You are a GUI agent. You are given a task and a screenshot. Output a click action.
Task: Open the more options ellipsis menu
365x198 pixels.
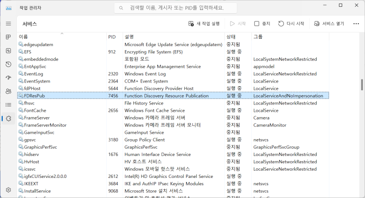point(356,24)
